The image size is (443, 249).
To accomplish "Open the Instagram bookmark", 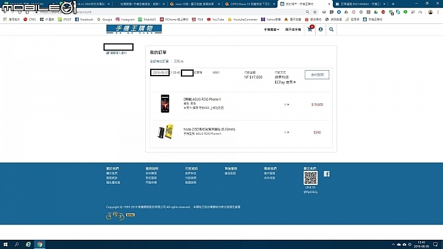I will click(x=125, y=20).
